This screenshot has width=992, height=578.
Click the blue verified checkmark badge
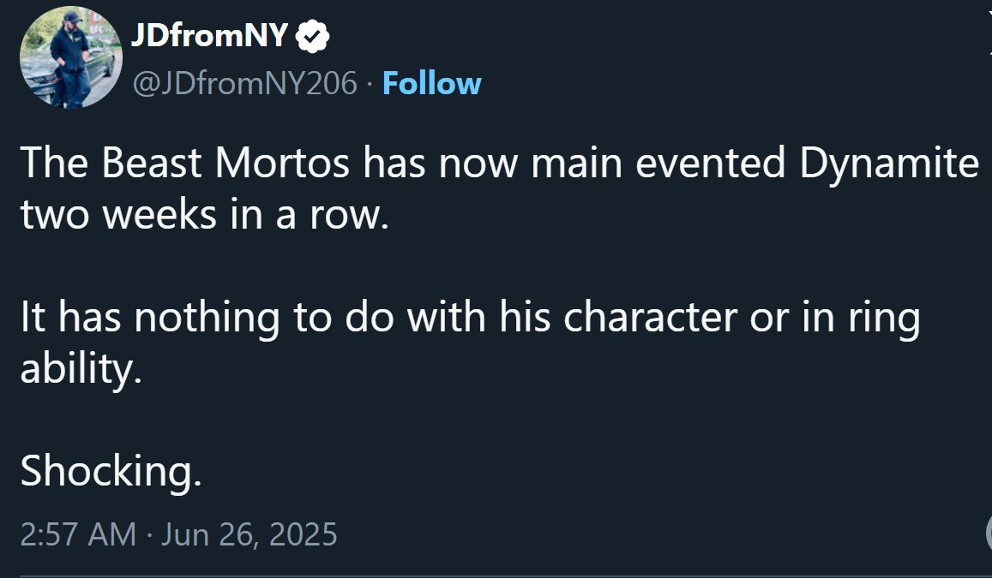coord(313,36)
